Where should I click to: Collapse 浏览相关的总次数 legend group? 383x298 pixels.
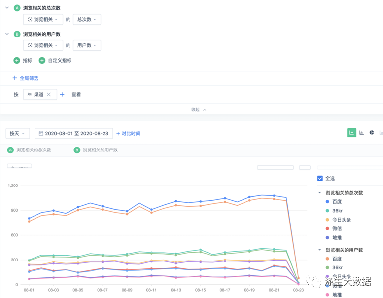(319, 192)
